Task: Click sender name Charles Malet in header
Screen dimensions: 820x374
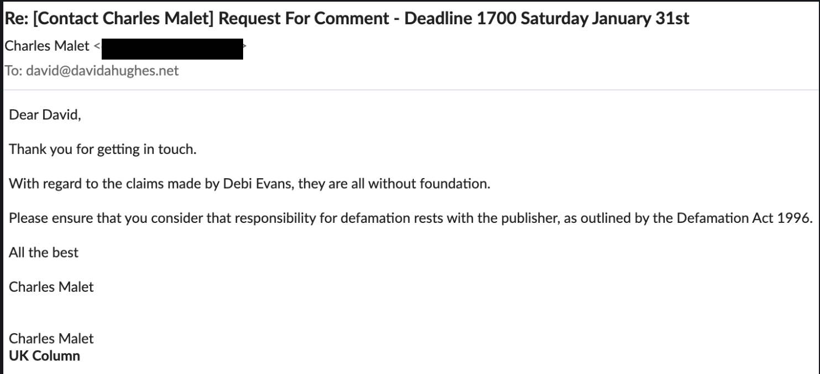Action: (46, 47)
